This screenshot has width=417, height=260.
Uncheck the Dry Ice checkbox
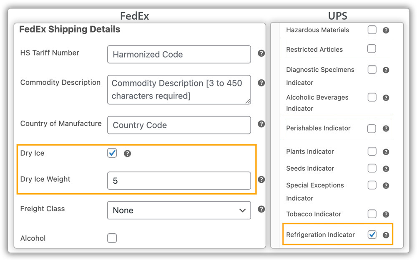[x=112, y=153]
